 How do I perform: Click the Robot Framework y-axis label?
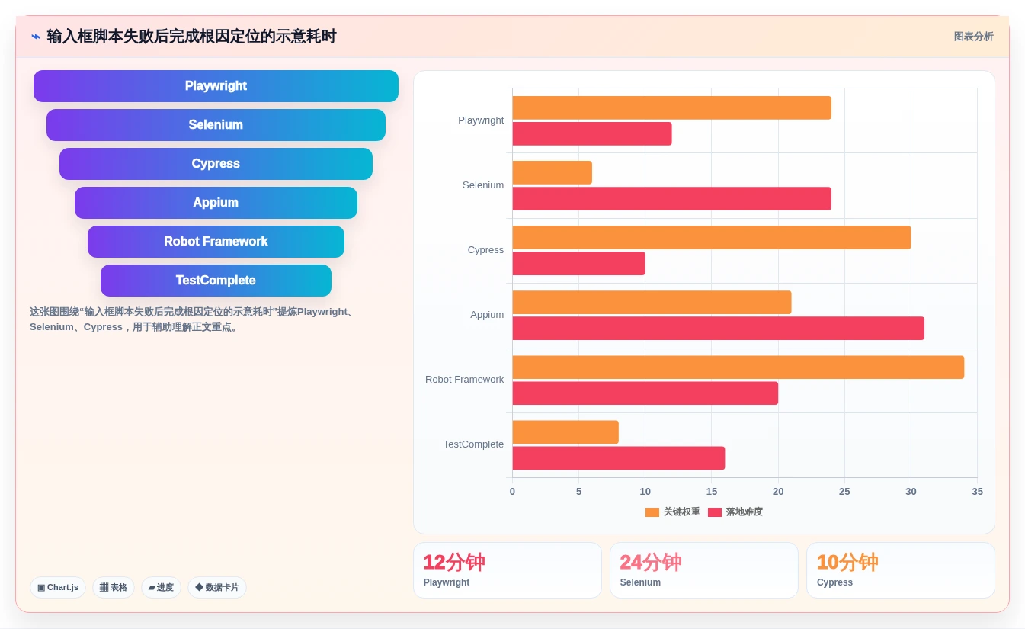pyautogui.click(x=464, y=380)
